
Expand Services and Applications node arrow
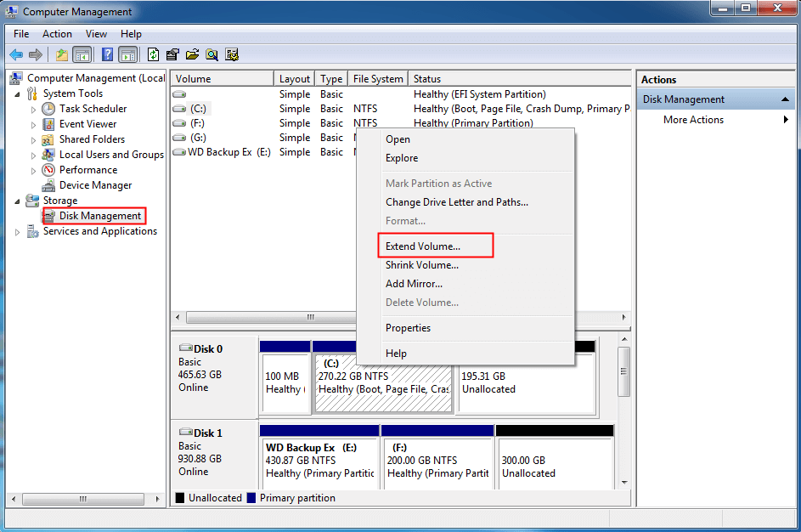17,232
